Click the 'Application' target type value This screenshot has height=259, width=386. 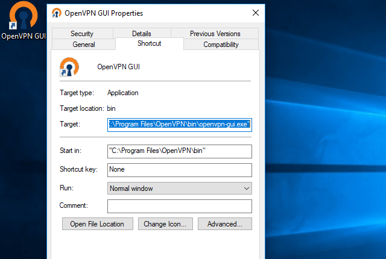pos(122,93)
